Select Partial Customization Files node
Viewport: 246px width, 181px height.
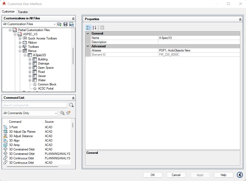[34, 30]
